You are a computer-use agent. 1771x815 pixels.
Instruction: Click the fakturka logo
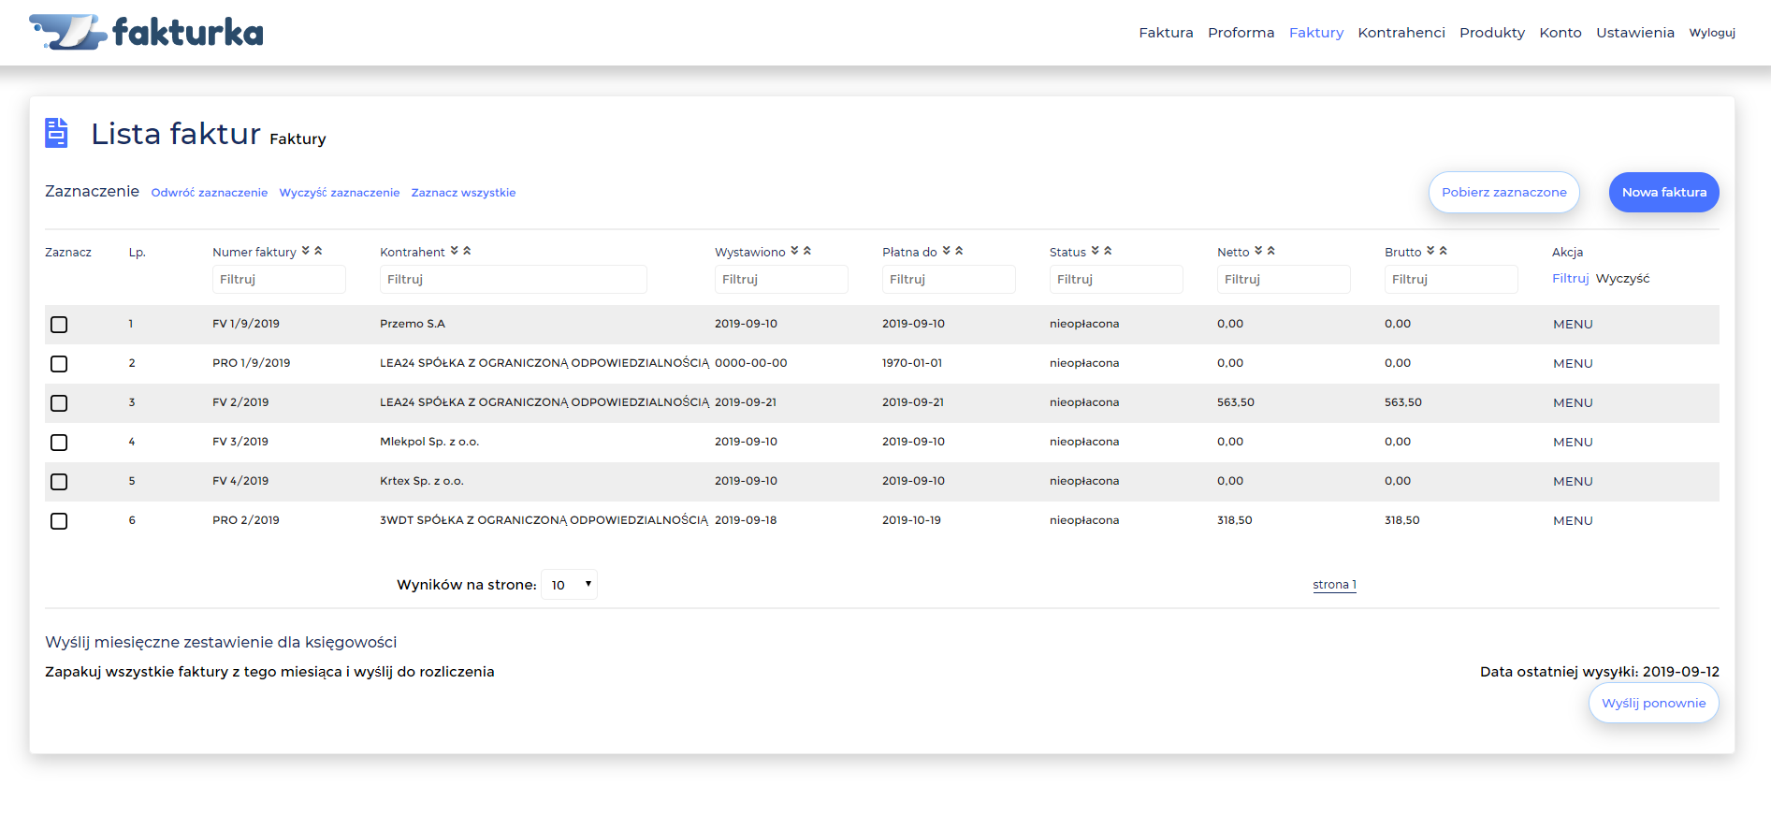click(x=147, y=33)
